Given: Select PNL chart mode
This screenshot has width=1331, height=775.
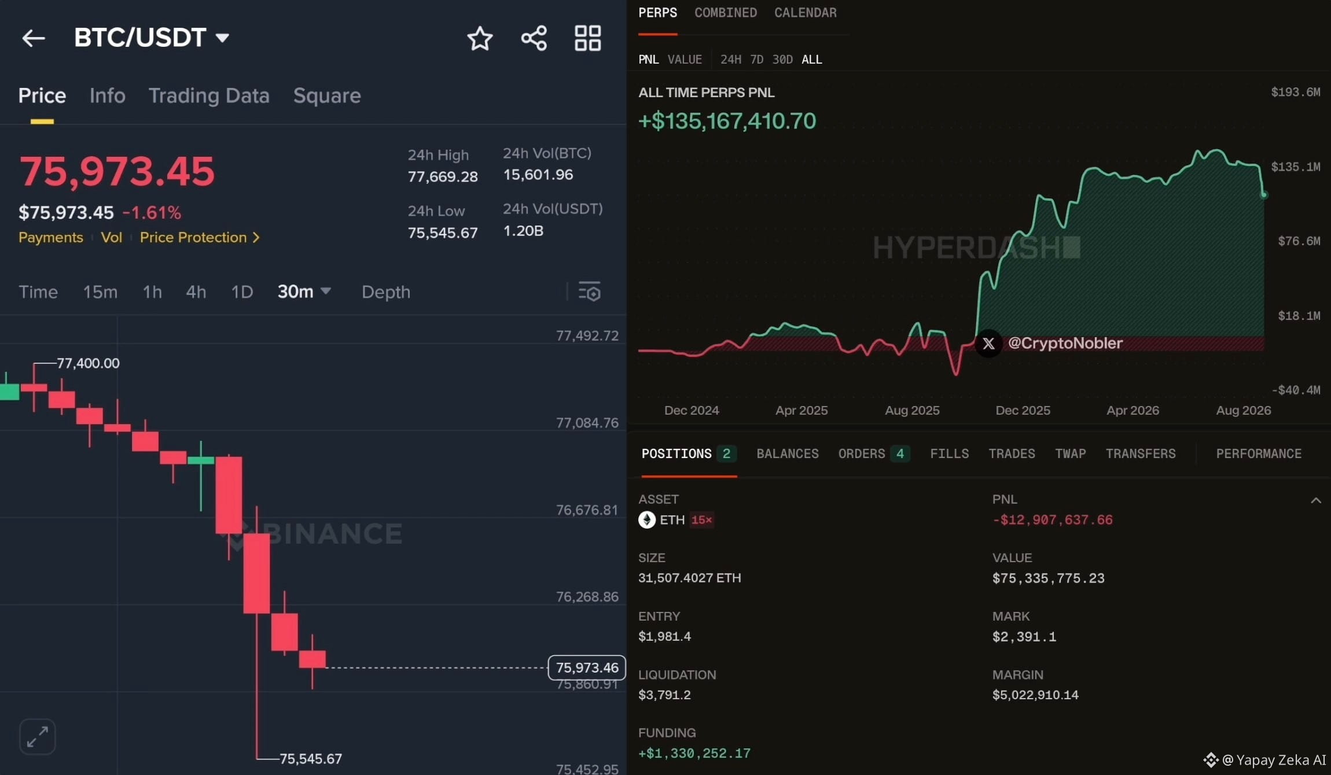Looking at the screenshot, I should tap(648, 60).
